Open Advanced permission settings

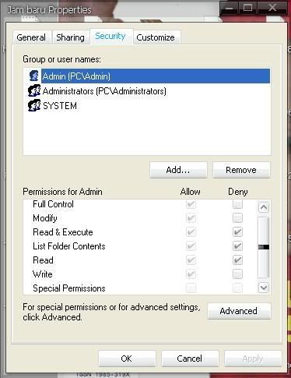[239, 311]
